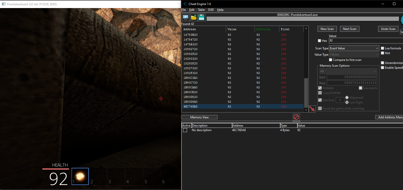
Task: Open the process list computer icon
Action: [186, 17]
